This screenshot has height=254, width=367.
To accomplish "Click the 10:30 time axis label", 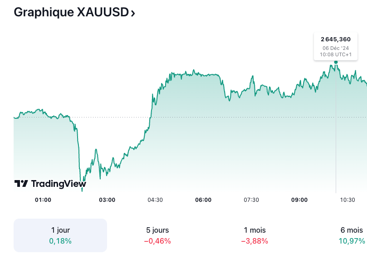I will coord(347,200).
